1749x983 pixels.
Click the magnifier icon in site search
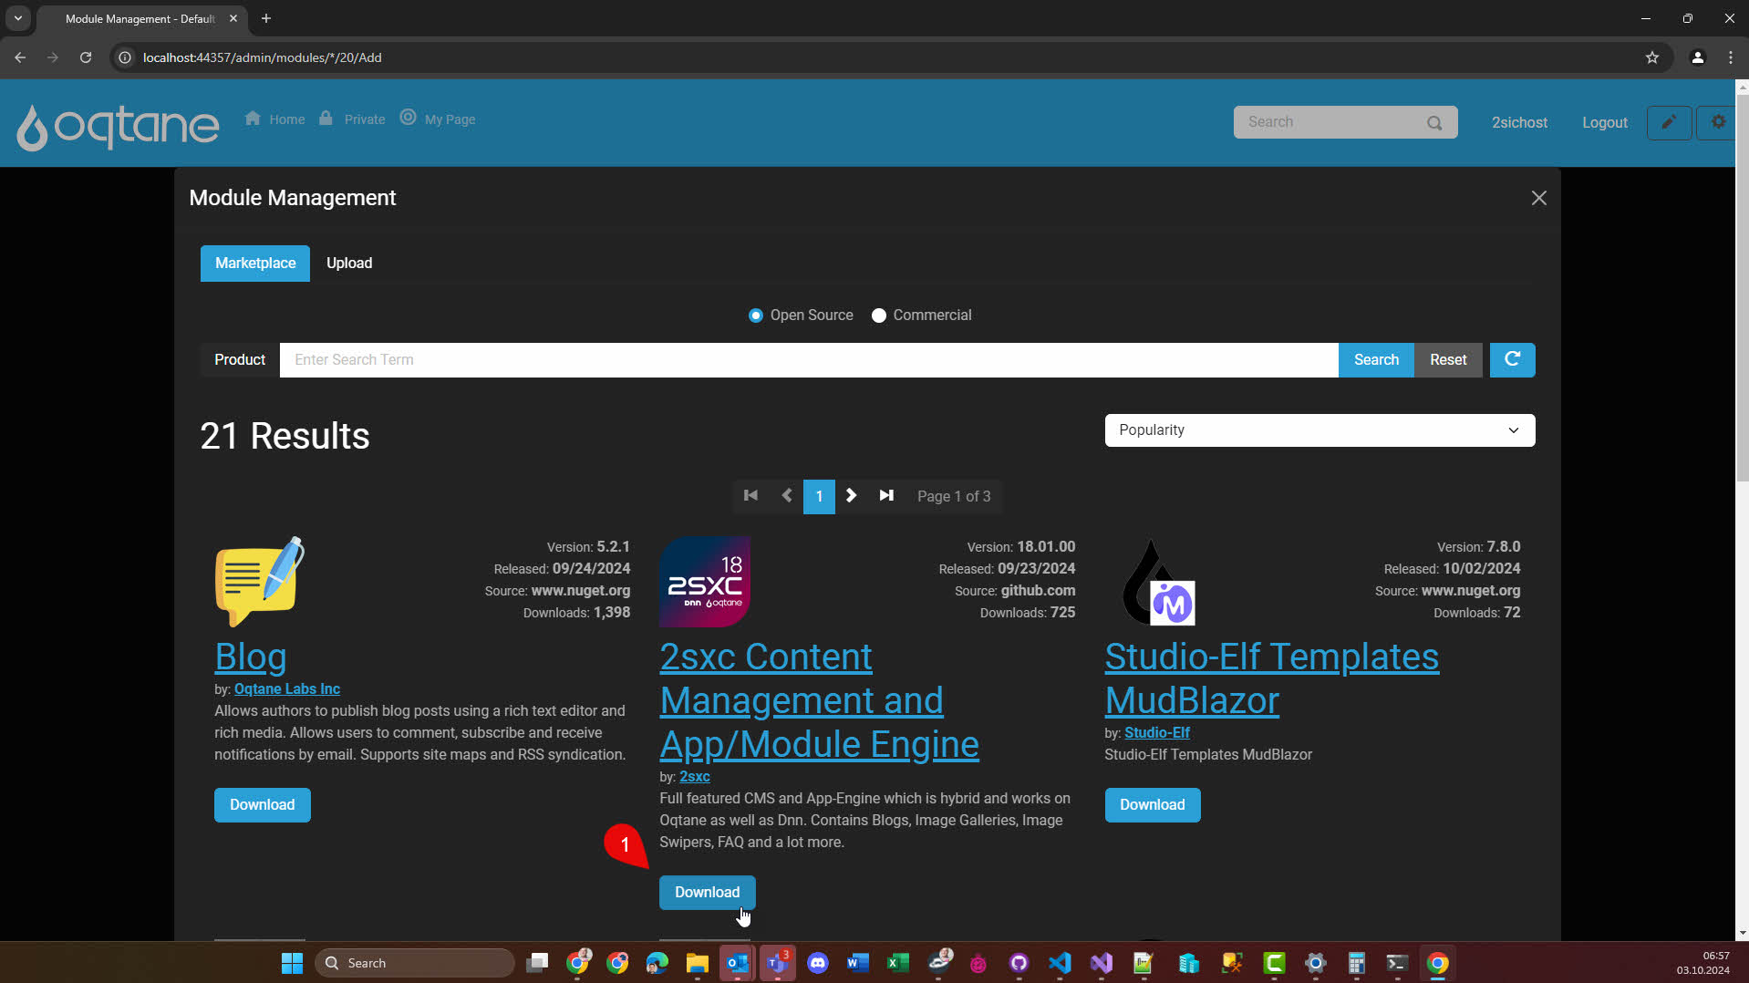(x=1434, y=123)
